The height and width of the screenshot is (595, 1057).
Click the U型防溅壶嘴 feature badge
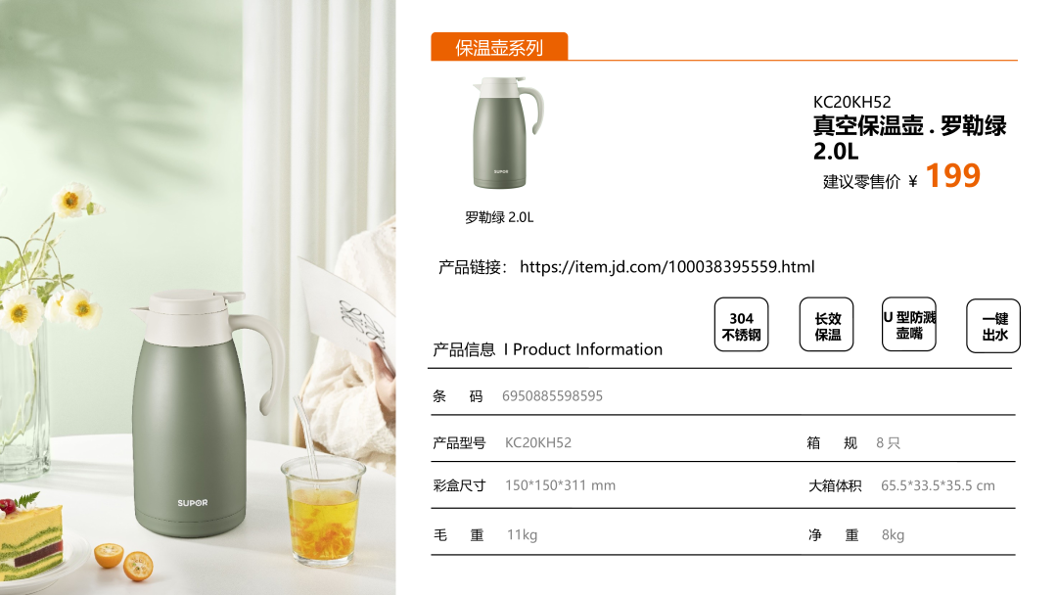pos(909,324)
